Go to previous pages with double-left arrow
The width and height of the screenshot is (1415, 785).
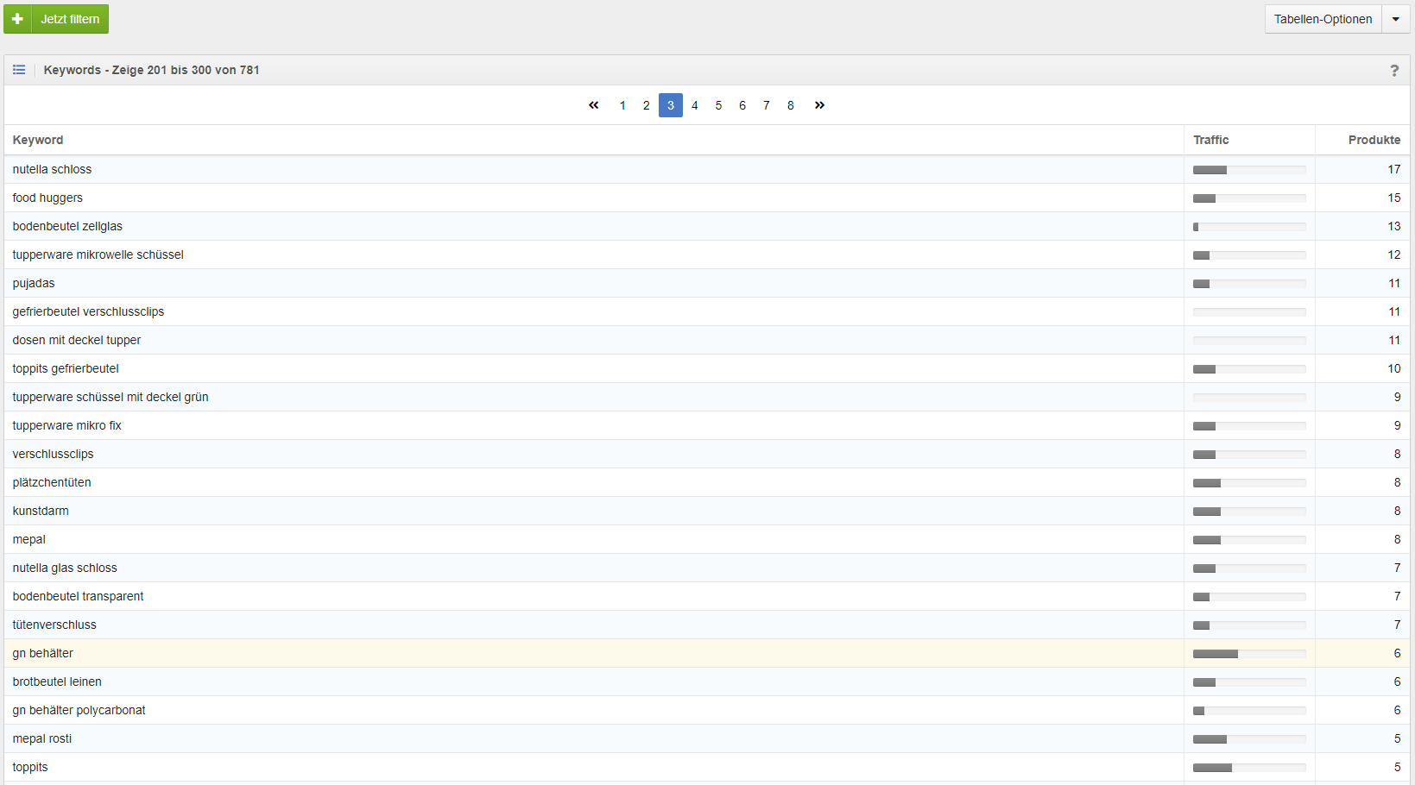pyautogui.click(x=593, y=105)
